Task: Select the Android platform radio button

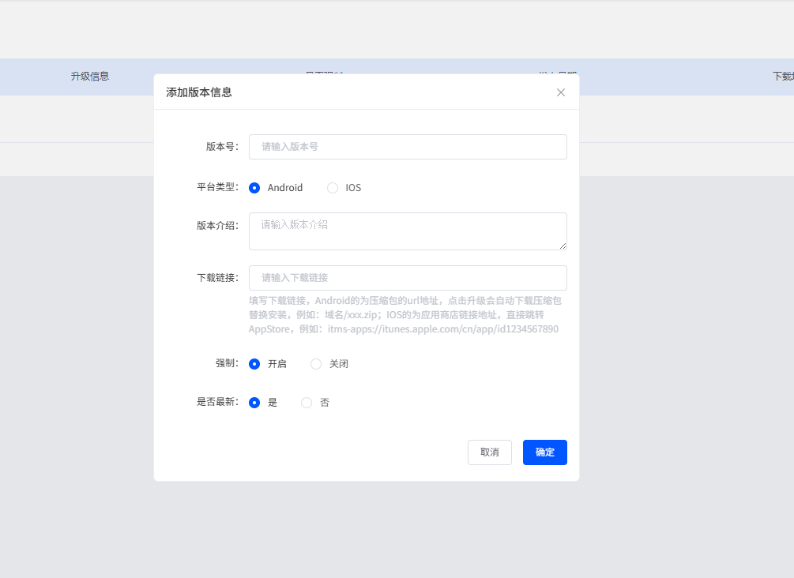Action: coord(254,188)
